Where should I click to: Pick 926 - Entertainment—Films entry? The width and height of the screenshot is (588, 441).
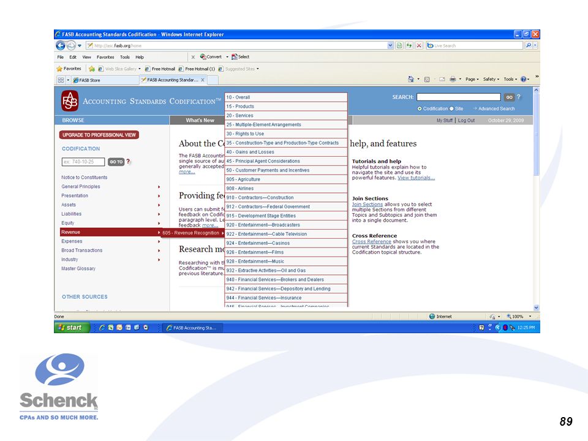(x=286, y=252)
